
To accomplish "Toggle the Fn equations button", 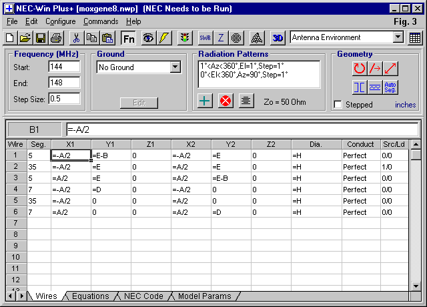I will tap(128, 38).
